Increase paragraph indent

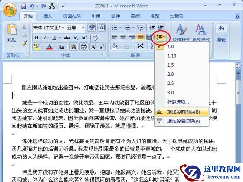[161, 28]
